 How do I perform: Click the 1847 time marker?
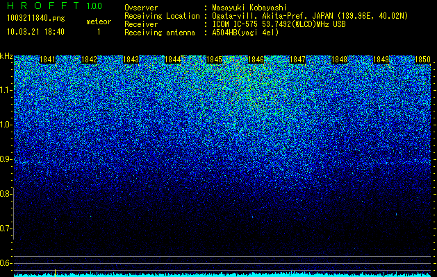(297, 60)
